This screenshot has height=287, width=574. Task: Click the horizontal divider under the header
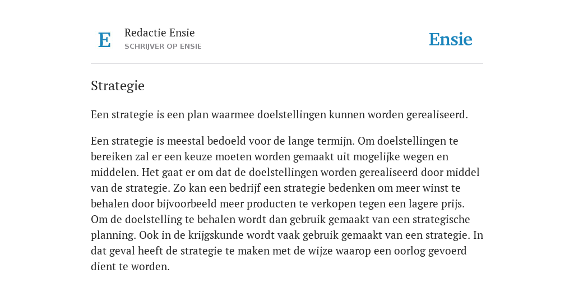[287, 64]
